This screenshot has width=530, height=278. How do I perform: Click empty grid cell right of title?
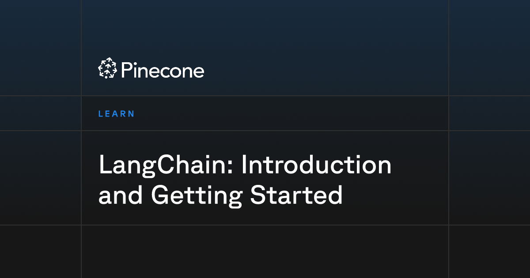pos(489,177)
